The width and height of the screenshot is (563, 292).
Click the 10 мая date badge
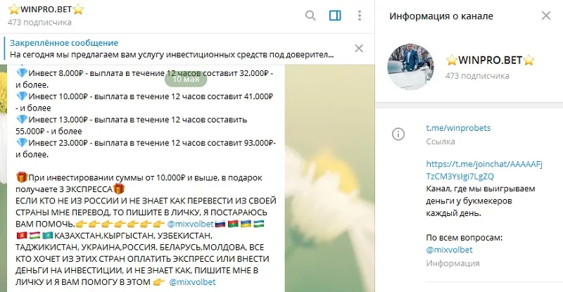pos(186,79)
